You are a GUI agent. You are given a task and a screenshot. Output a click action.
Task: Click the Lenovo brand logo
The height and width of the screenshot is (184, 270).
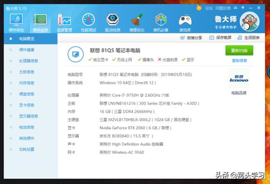tap(239, 78)
